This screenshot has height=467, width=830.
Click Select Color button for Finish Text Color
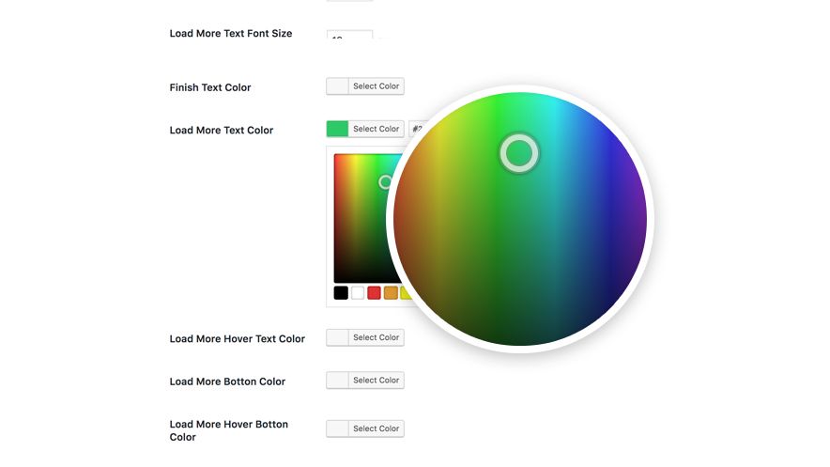tap(377, 86)
